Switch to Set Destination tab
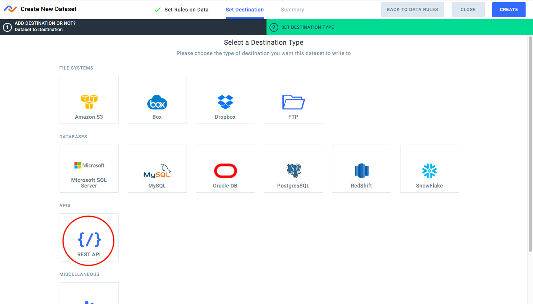 click(x=245, y=10)
